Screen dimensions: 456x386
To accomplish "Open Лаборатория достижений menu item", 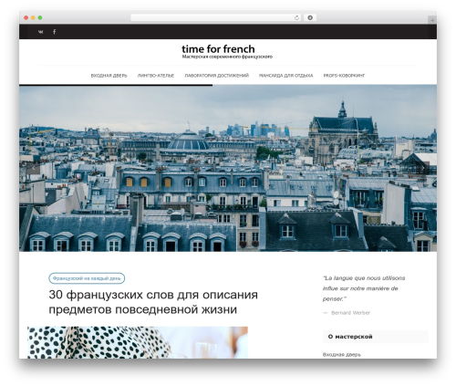I will [217, 76].
